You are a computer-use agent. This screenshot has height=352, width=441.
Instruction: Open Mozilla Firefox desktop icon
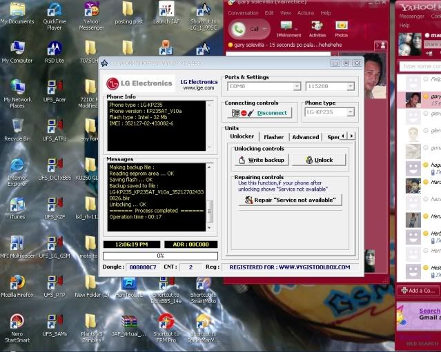point(17,286)
